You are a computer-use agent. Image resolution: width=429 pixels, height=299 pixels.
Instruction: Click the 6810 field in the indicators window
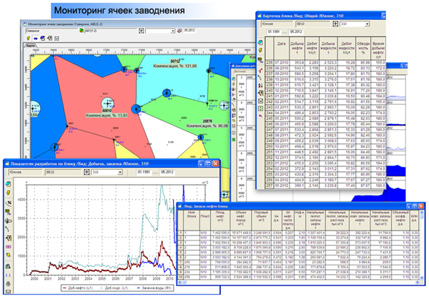click(x=63, y=172)
